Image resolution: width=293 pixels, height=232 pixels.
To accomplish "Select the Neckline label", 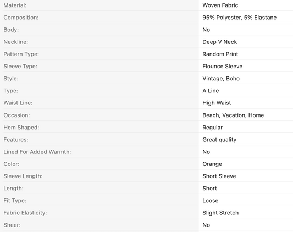I will pos(16,42).
